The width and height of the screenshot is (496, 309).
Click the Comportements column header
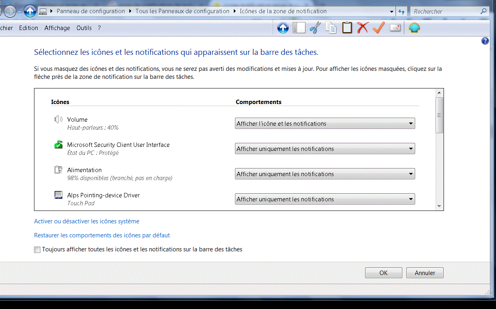click(259, 102)
